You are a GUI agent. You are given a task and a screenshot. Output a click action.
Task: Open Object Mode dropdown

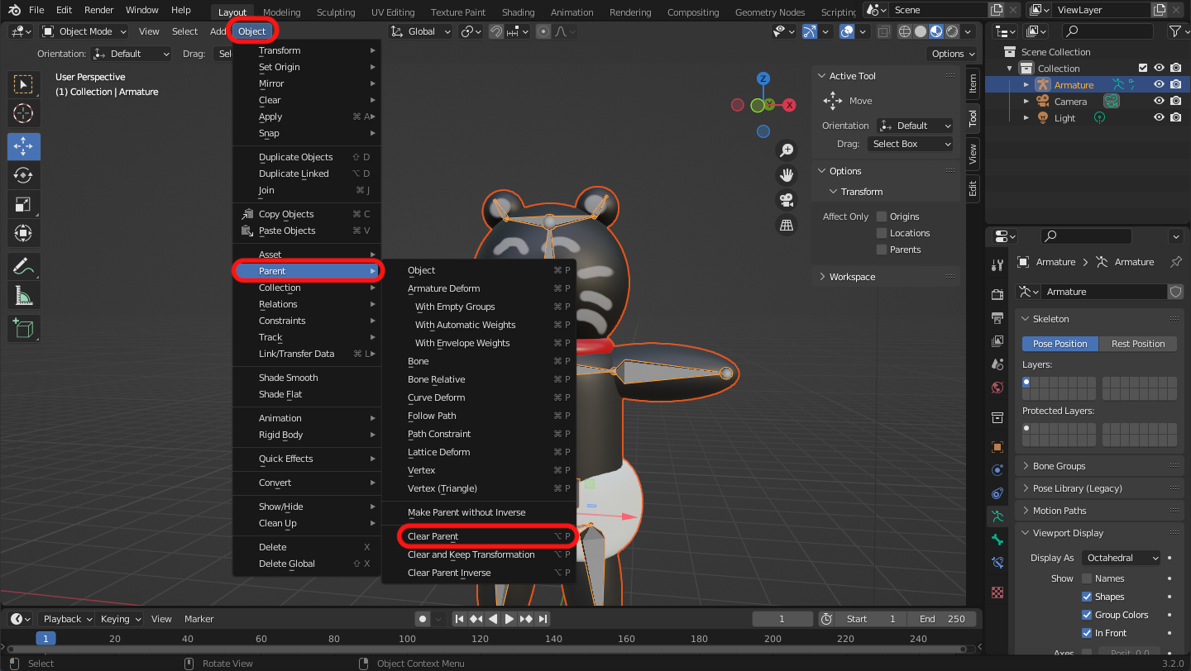pyautogui.click(x=84, y=31)
